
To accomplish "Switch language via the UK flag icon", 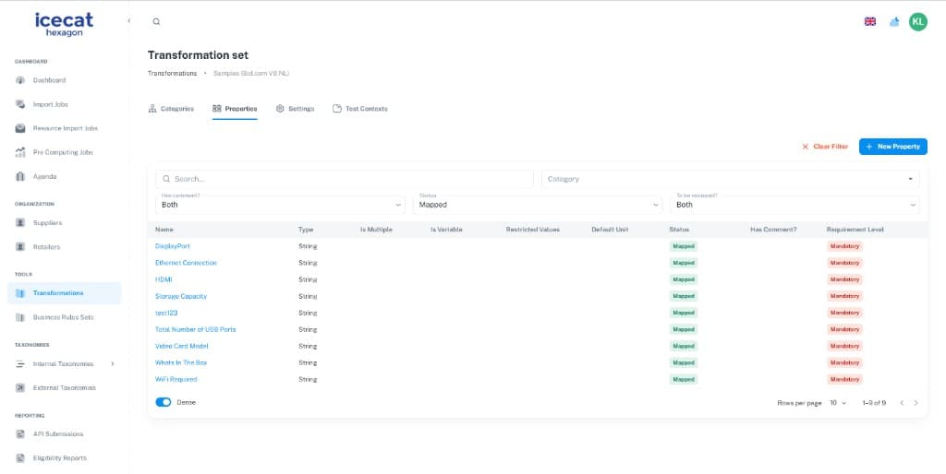I will (870, 22).
